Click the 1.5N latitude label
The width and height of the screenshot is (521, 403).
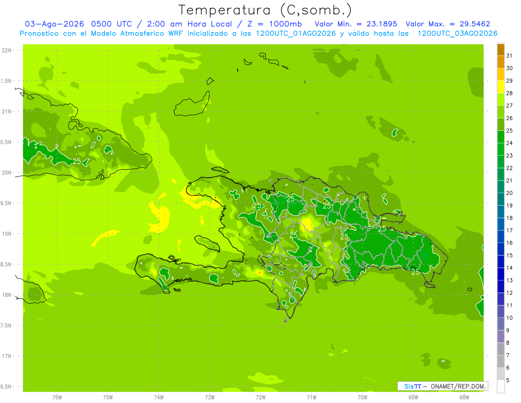click(6, 81)
